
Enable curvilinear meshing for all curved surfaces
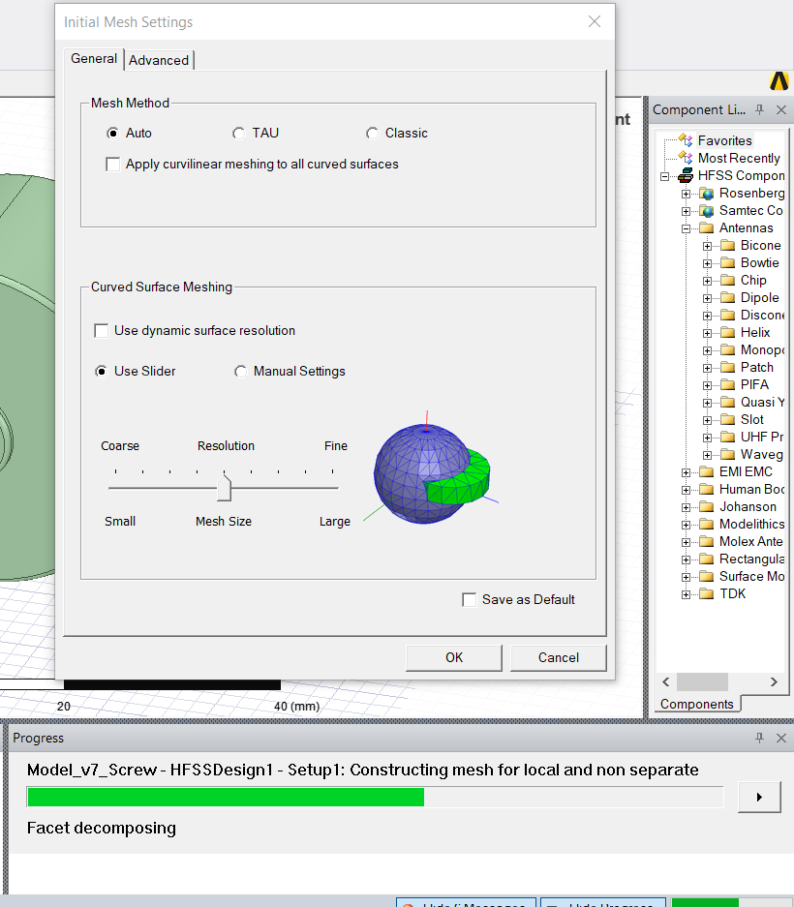[113, 165]
